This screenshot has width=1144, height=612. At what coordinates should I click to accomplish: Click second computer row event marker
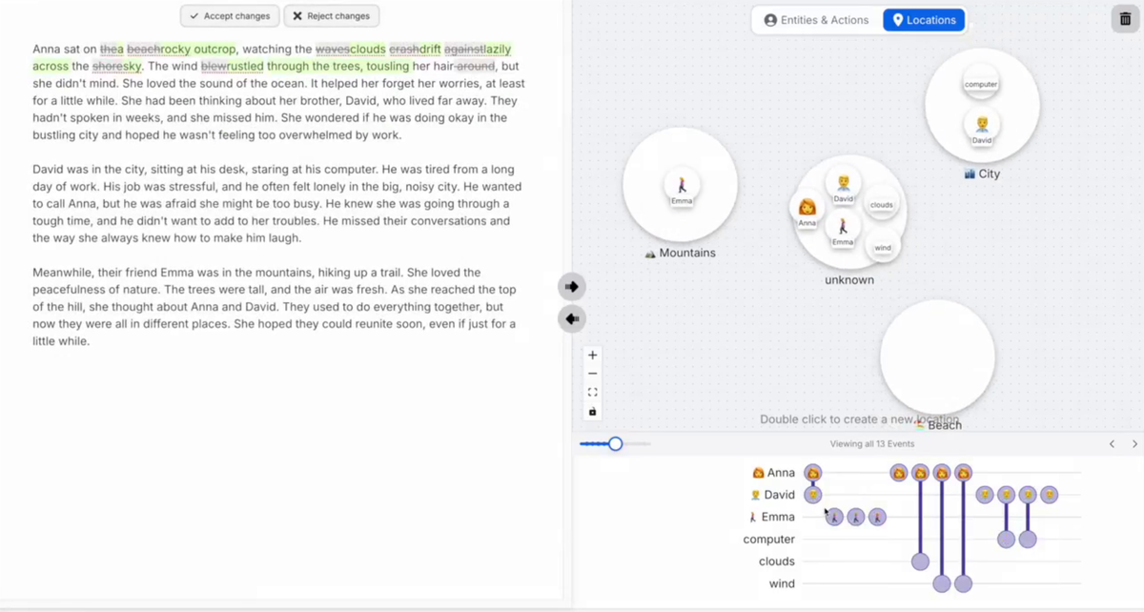(1028, 540)
